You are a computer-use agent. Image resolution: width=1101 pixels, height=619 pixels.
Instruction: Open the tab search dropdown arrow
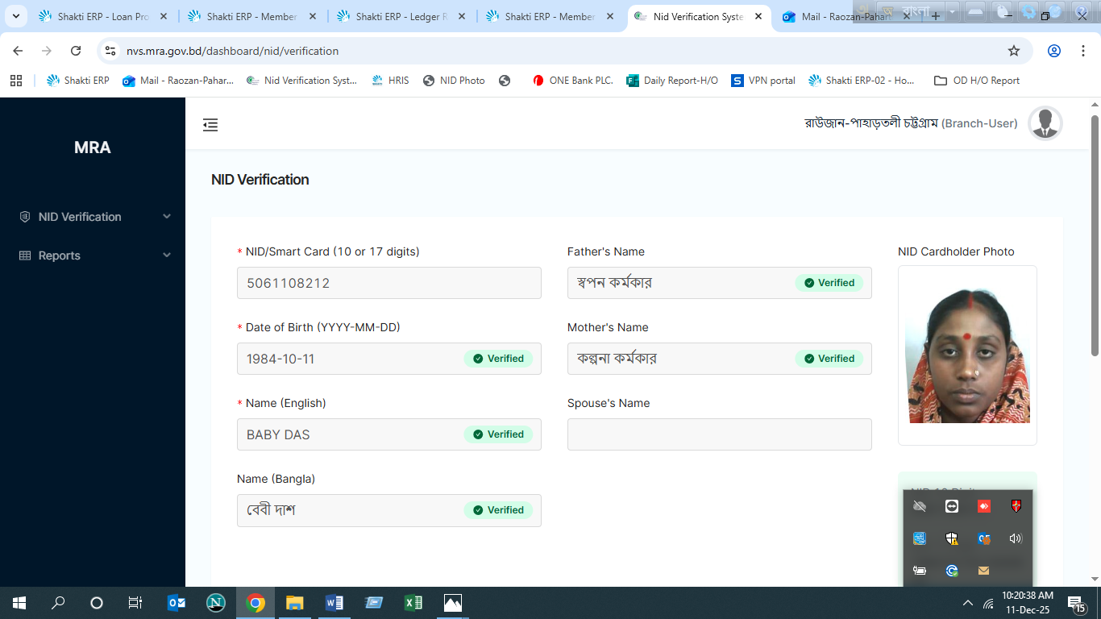coord(15,16)
